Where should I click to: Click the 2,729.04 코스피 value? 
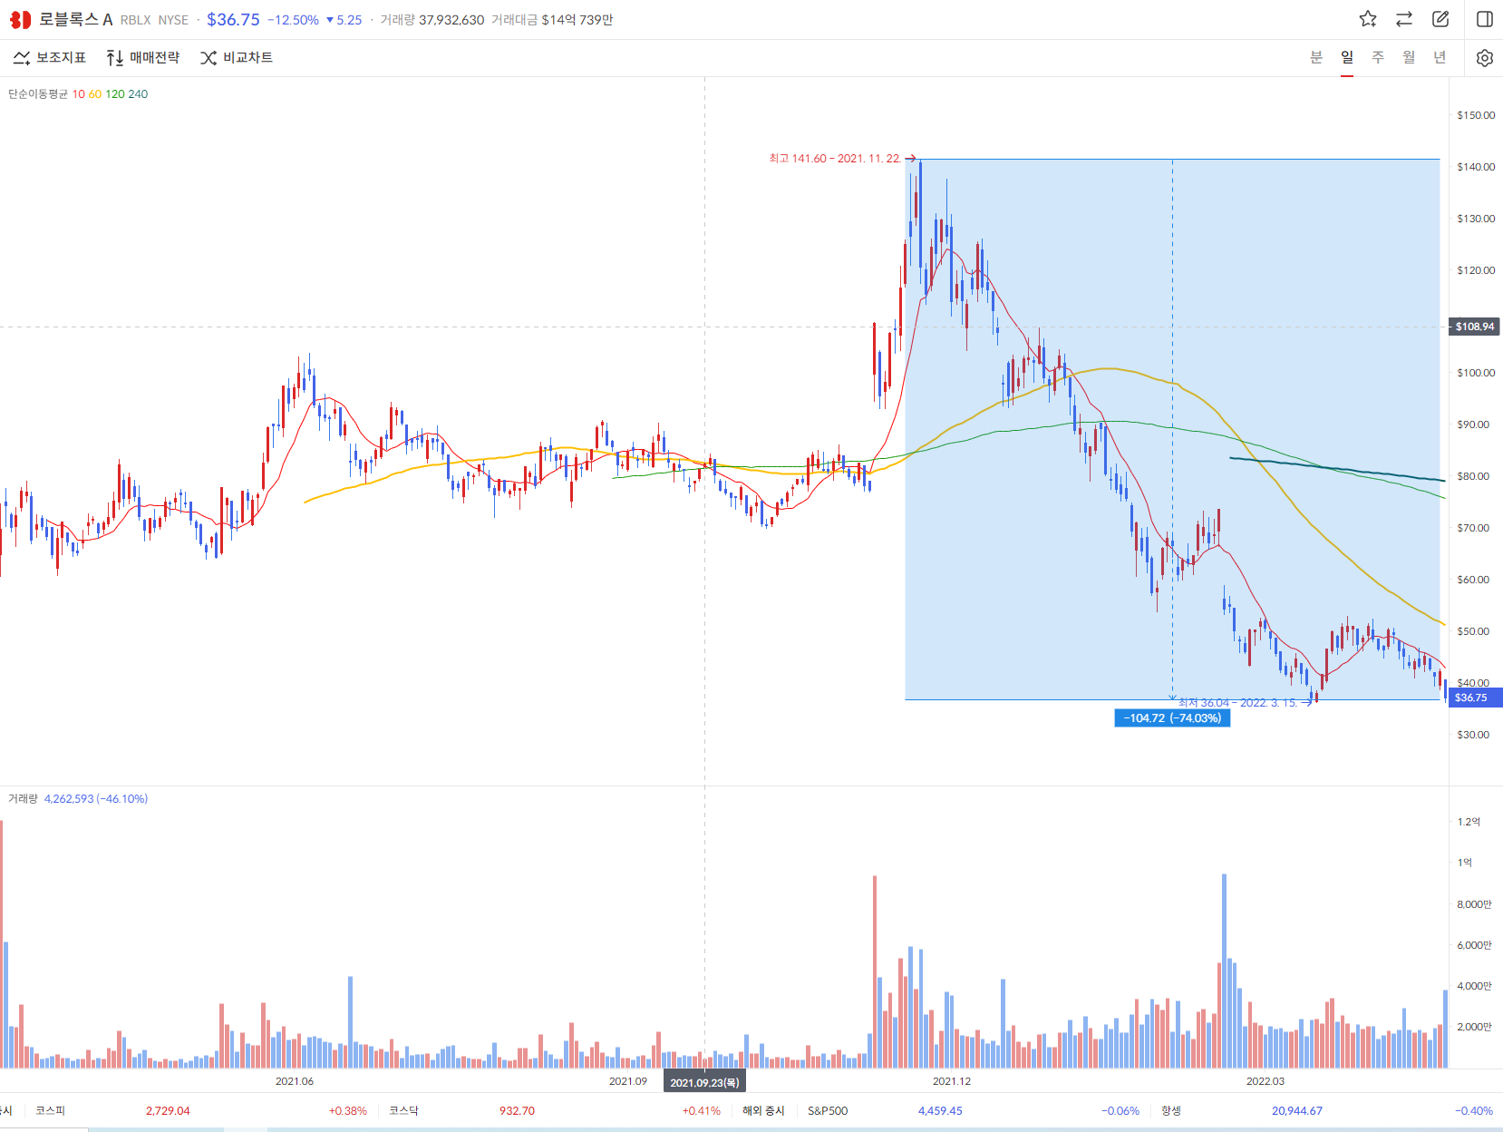pos(168,1111)
